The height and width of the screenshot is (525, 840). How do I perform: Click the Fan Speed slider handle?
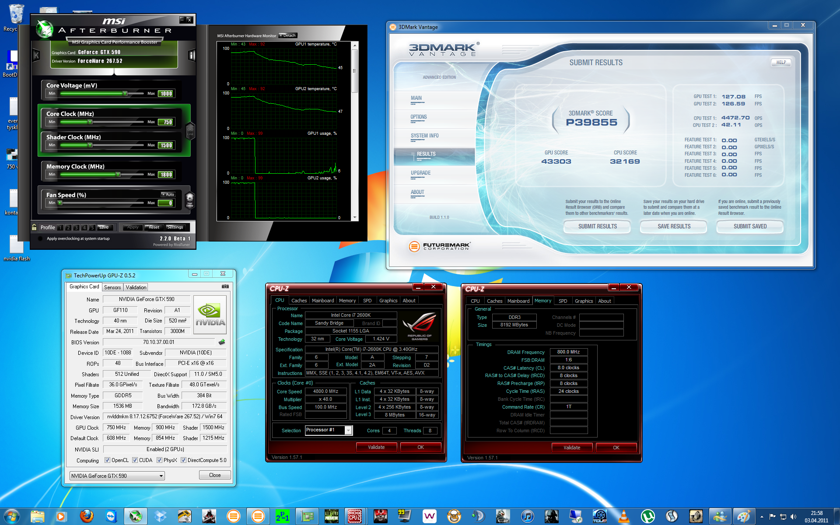tap(60, 203)
